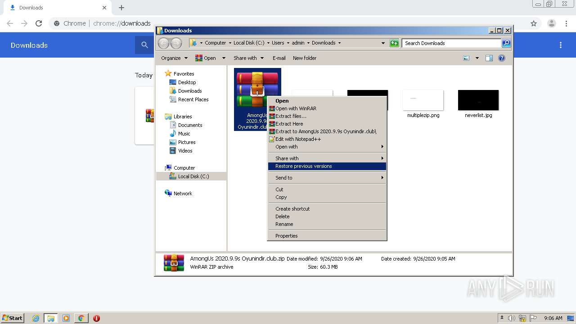
Task: Select Computer in navigation pane
Action: tap(184, 168)
